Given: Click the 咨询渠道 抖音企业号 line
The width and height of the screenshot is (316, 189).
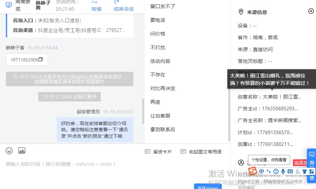Looking at the screenshot, I should click(x=69, y=30).
